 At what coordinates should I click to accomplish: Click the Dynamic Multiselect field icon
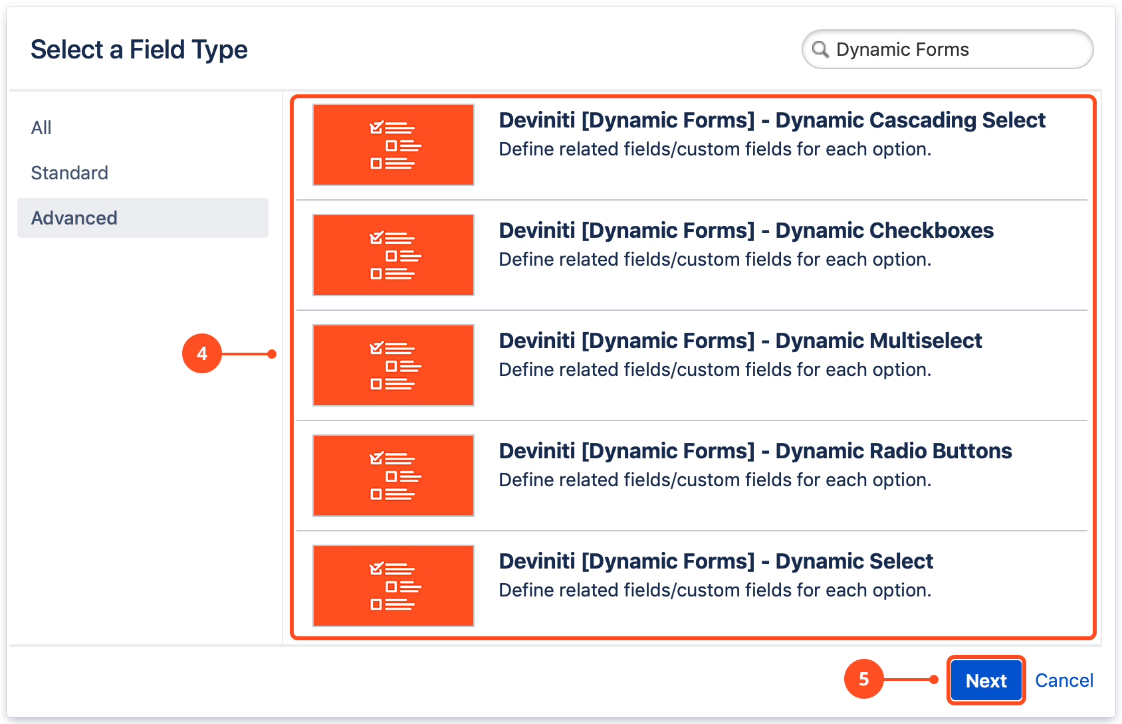click(x=393, y=365)
